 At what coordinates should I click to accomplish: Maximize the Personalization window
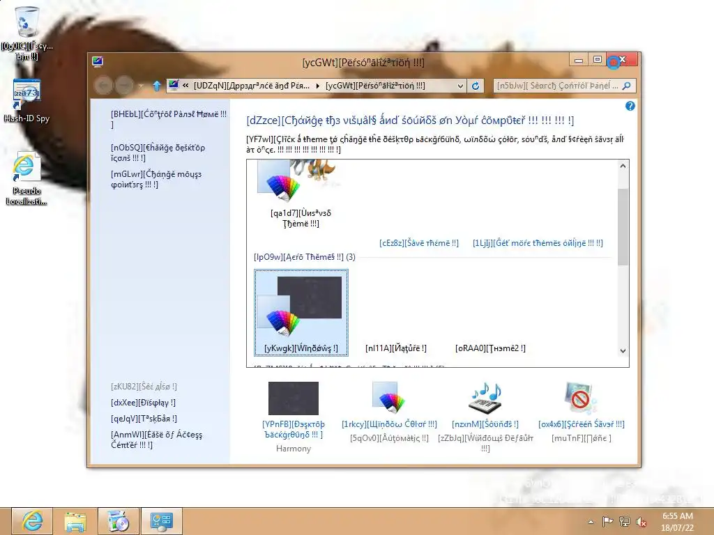point(598,60)
